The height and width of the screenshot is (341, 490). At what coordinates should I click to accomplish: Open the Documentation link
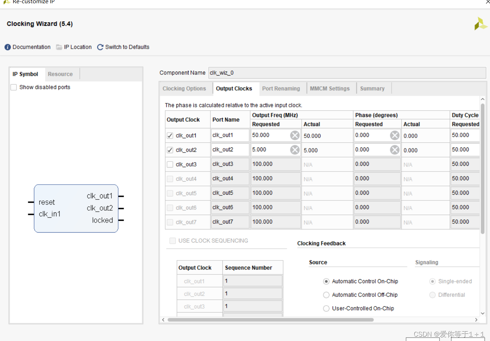click(31, 47)
